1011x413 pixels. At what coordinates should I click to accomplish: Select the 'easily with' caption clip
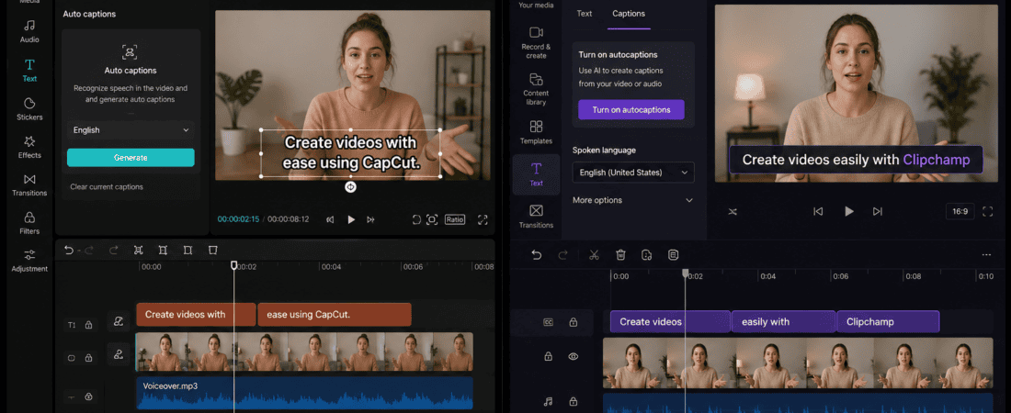coord(784,321)
